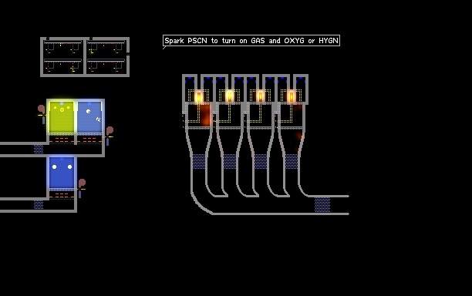Click the third glowing burner from left
The width and height of the screenshot is (472, 296).
261,97
